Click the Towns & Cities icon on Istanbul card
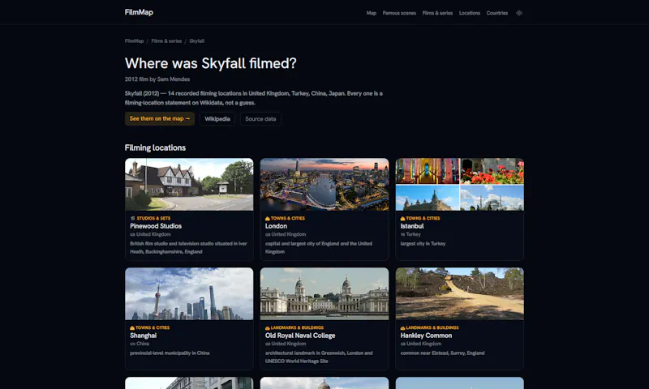Image resolution: width=649 pixels, height=389 pixels. click(x=402, y=218)
